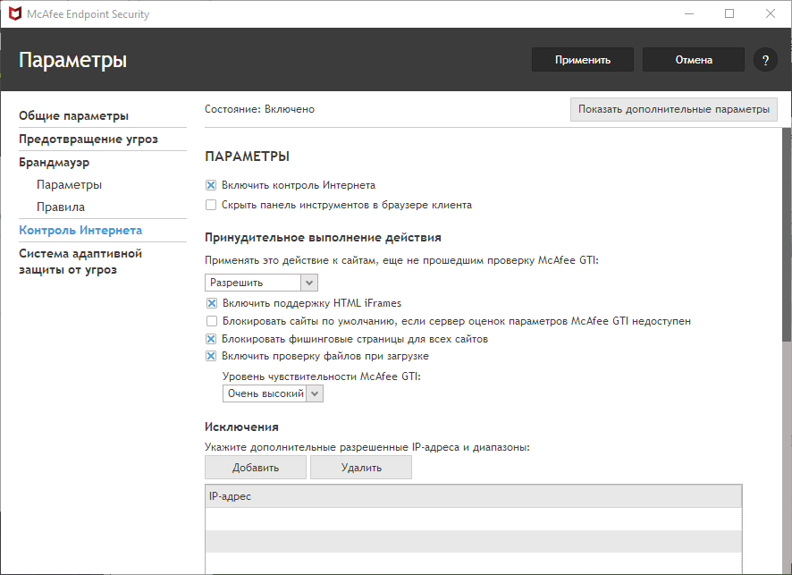792x575 pixels.
Task: Enable 'Скрыть панель инструментов в браузере клиента'
Action: click(212, 205)
